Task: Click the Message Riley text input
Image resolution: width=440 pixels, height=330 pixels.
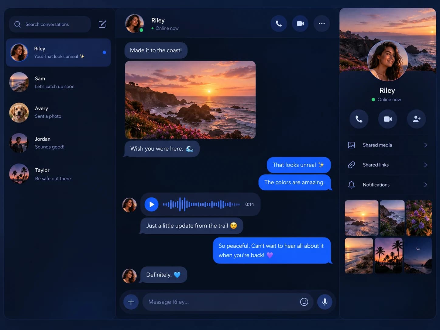Action: (228, 302)
